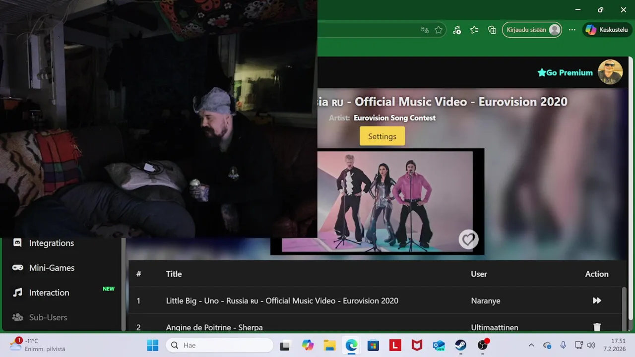Open the Keskustelu Copilot chat button
635x357 pixels.
coord(607,30)
